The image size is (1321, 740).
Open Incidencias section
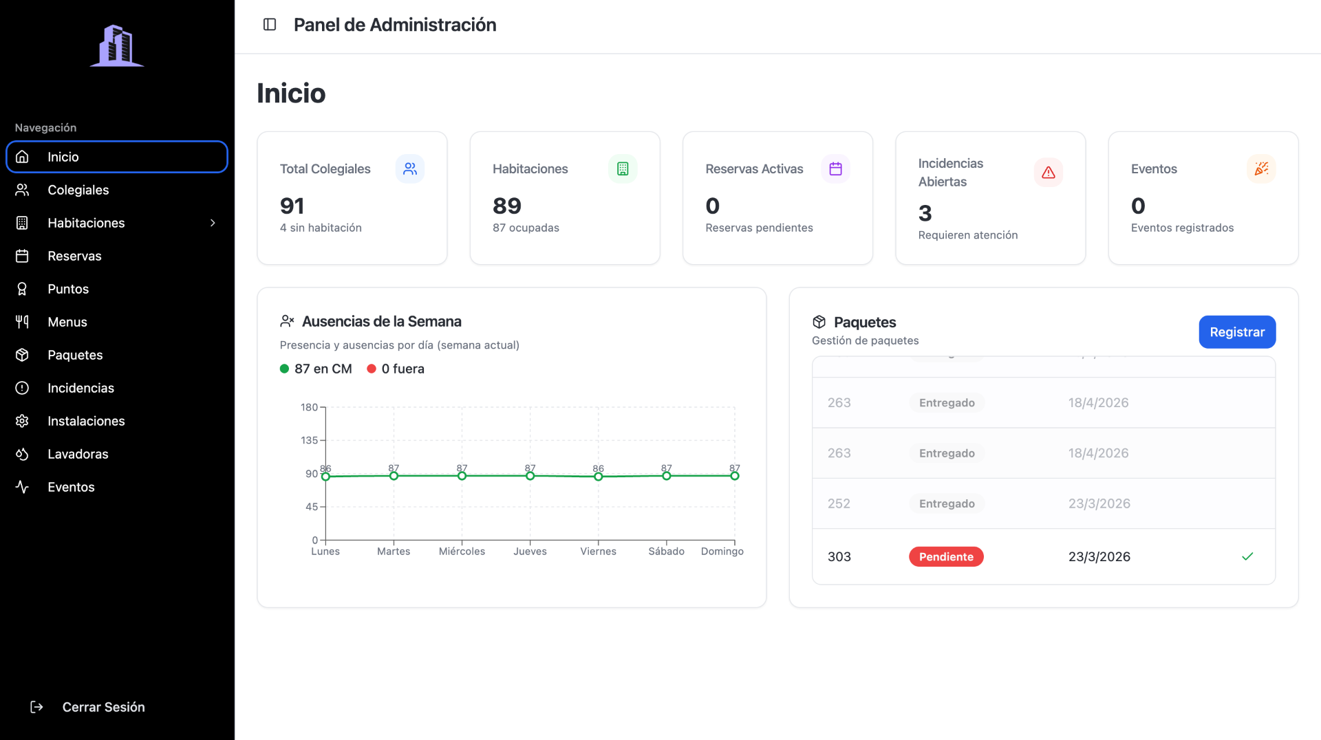117,388
